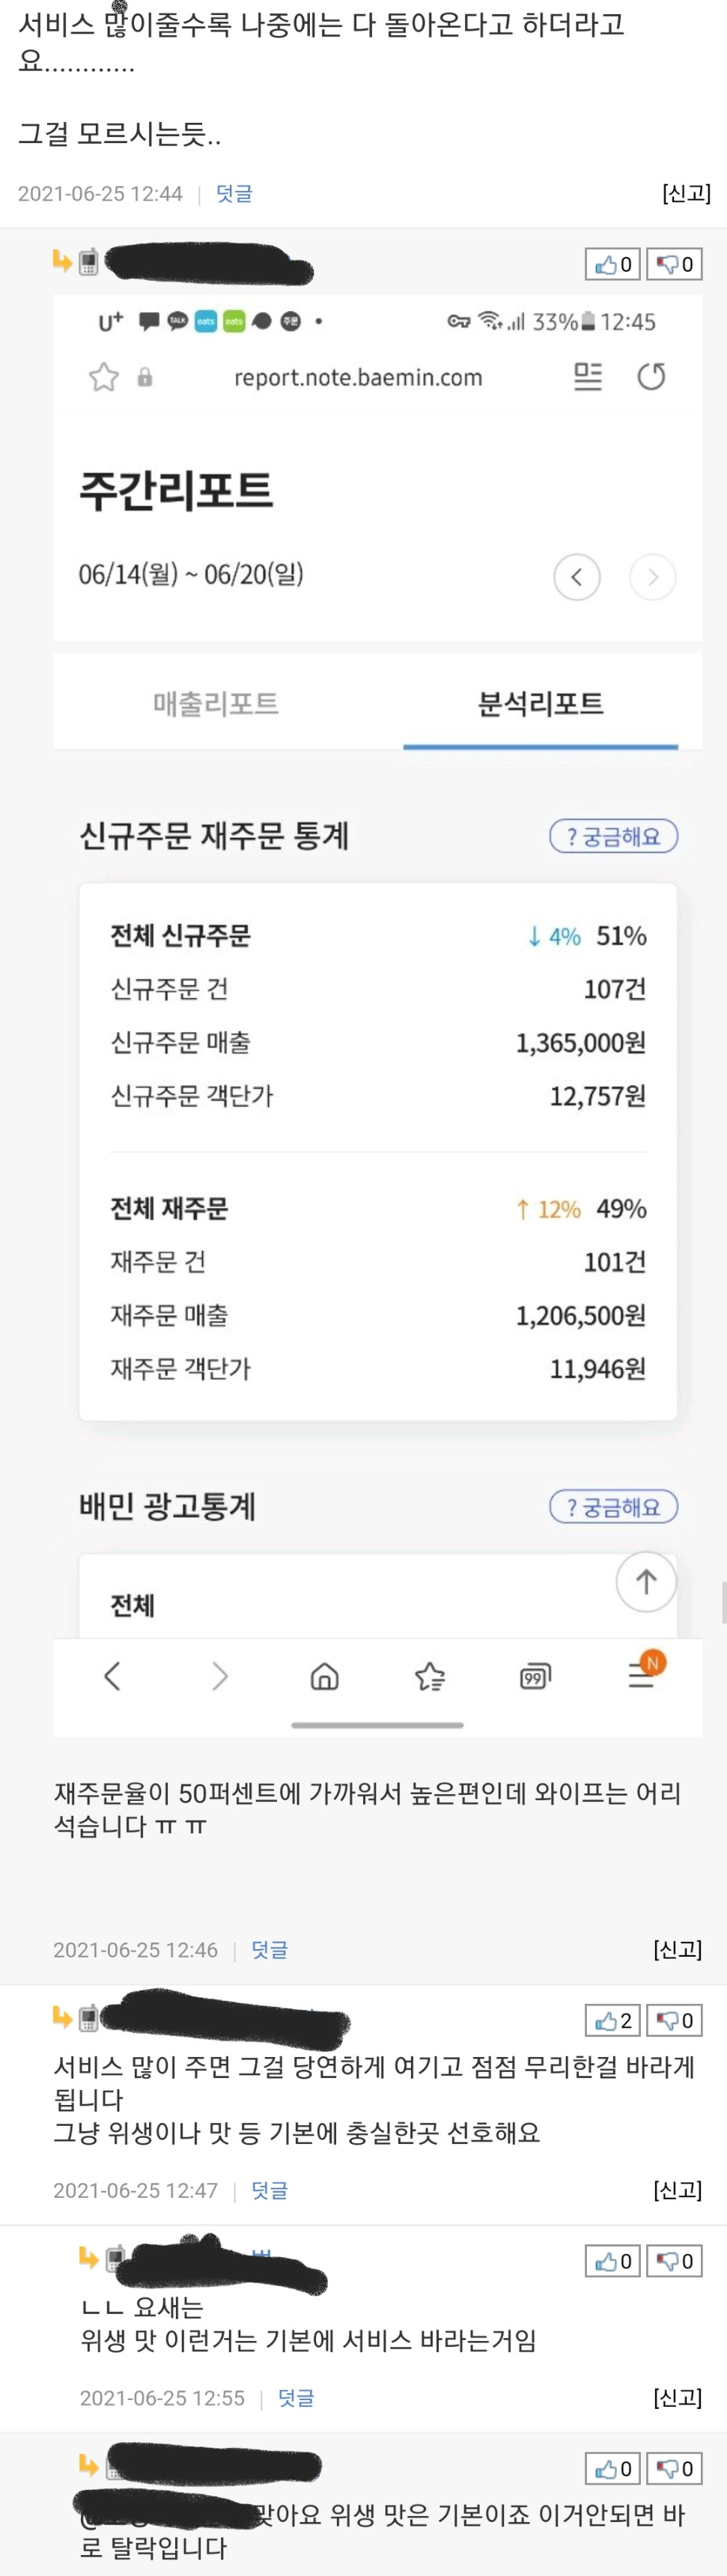The height and width of the screenshot is (2576, 727).
Task: Tap the bookmarks star-list icon in bottom bar
Action: click(430, 1676)
